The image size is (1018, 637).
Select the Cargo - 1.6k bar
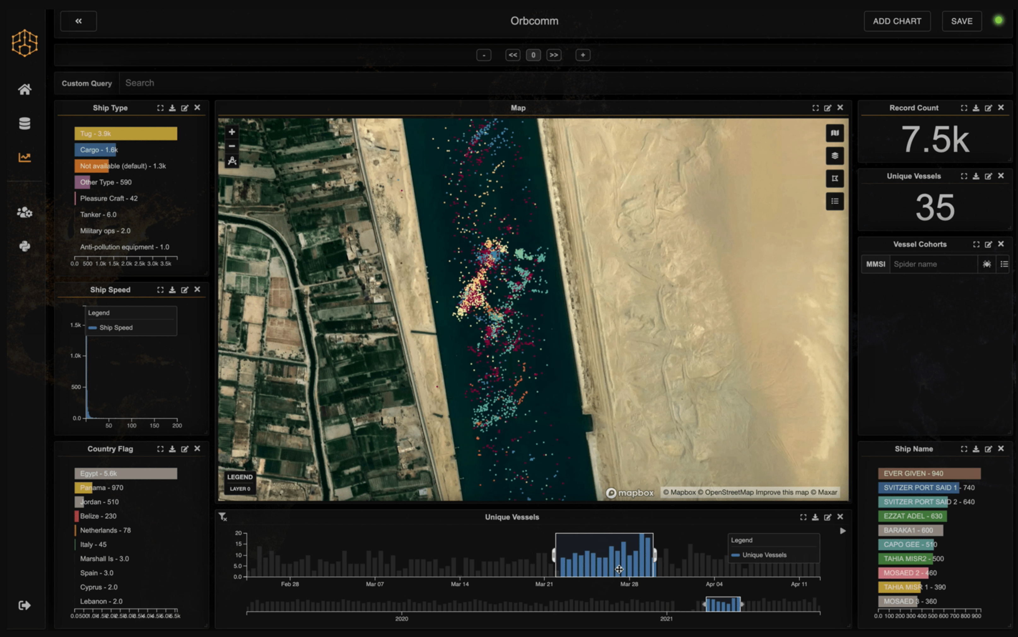point(95,150)
